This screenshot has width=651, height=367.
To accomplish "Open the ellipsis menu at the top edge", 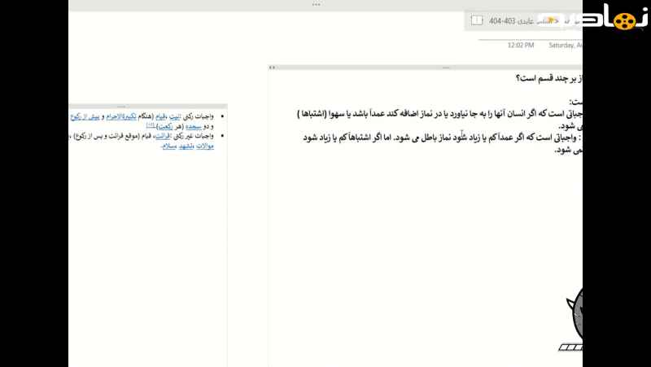I will pyautogui.click(x=317, y=4).
